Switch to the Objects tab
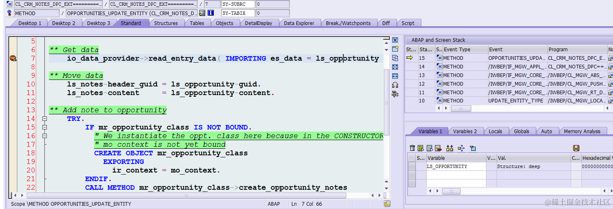The width and height of the screenshot is (613, 209). (x=224, y=23)
